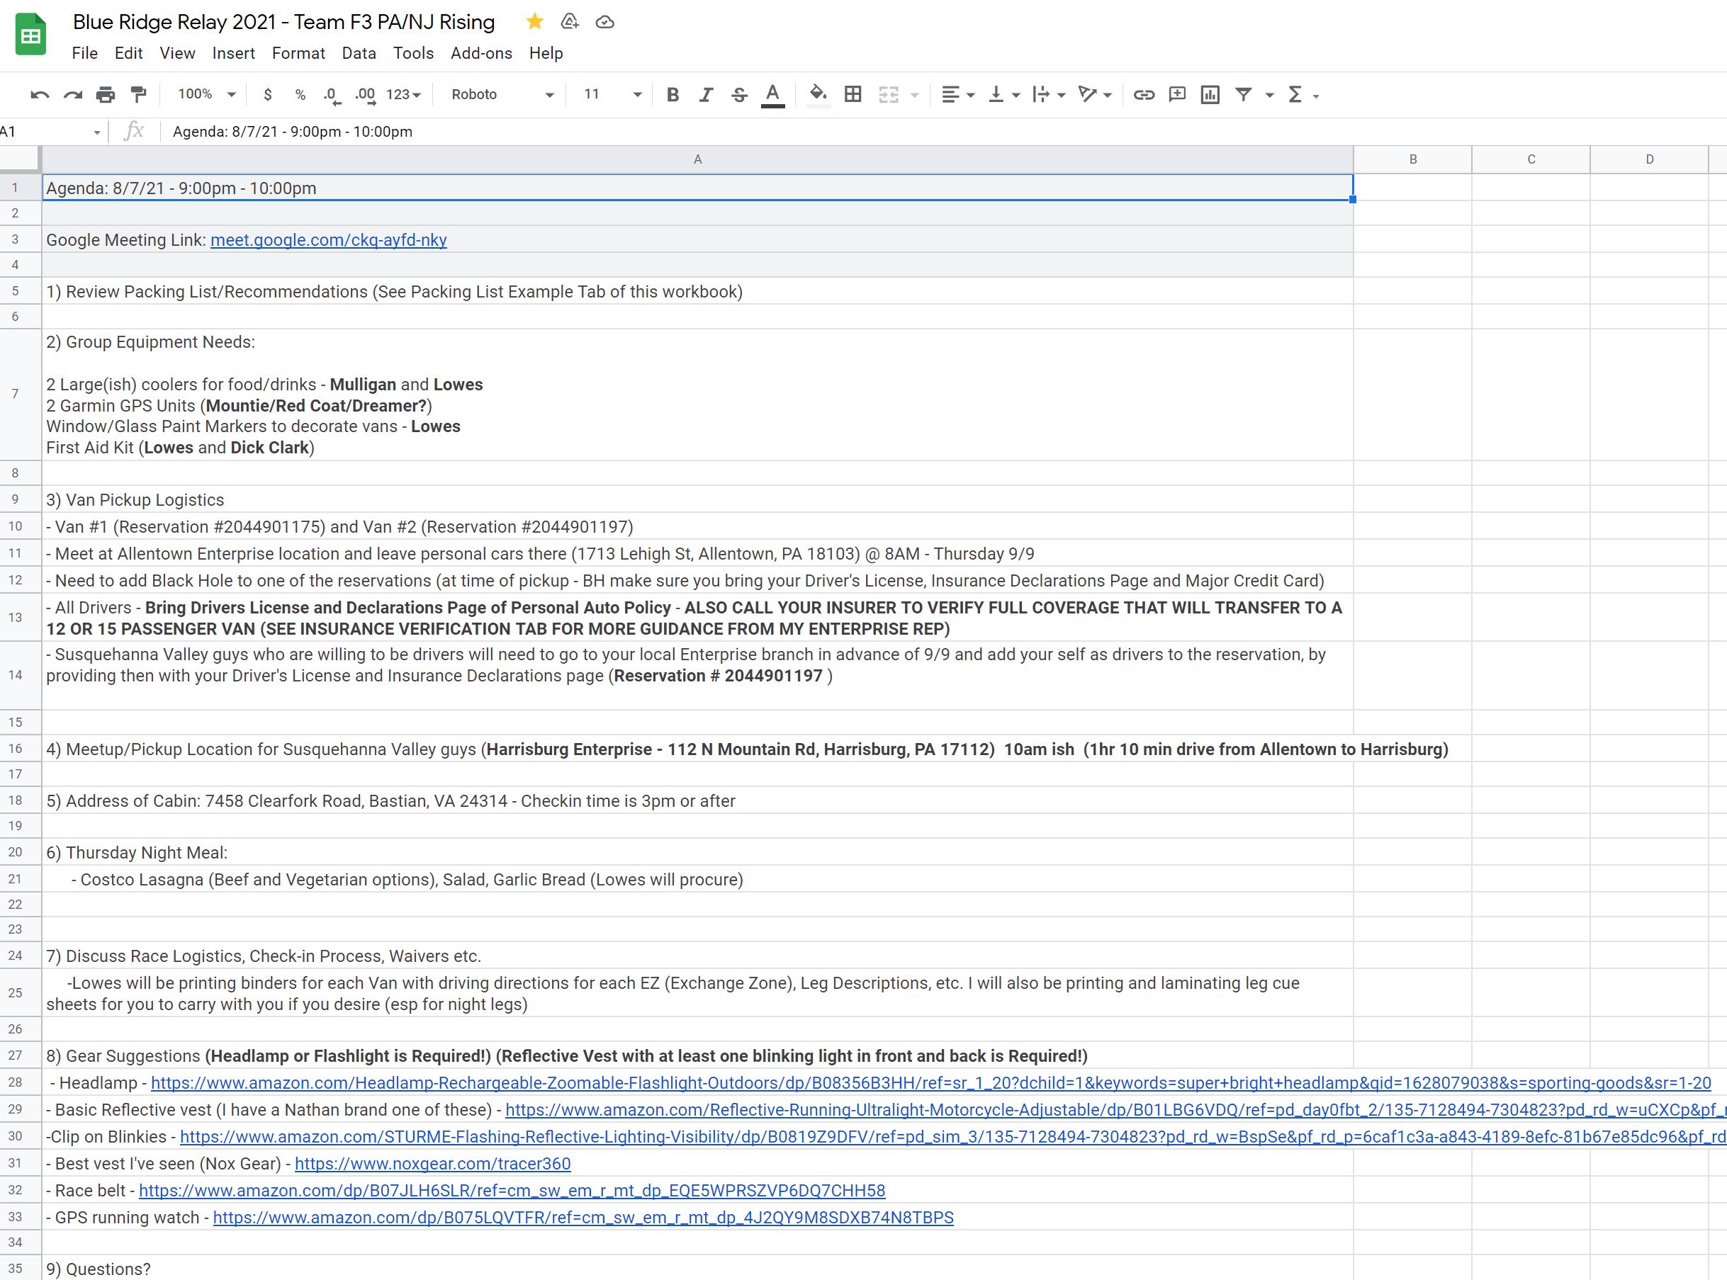The height and width of the screenshot is (1280, 1727).
Task: Toggle bold formatting
Action: 673,94
